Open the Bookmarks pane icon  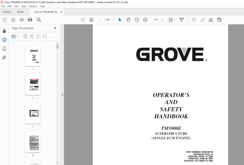pos(4,49)
